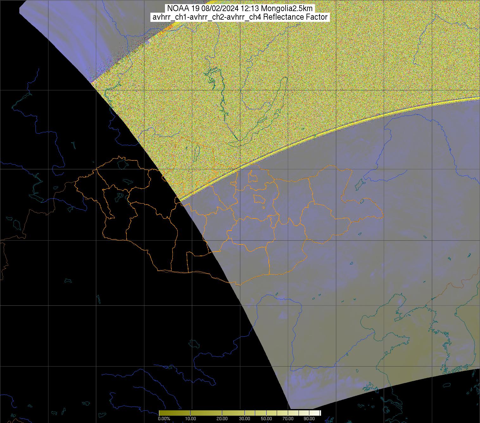Select the colorbar segment between 20.00 and 30.00

click(x=233, y=413)
